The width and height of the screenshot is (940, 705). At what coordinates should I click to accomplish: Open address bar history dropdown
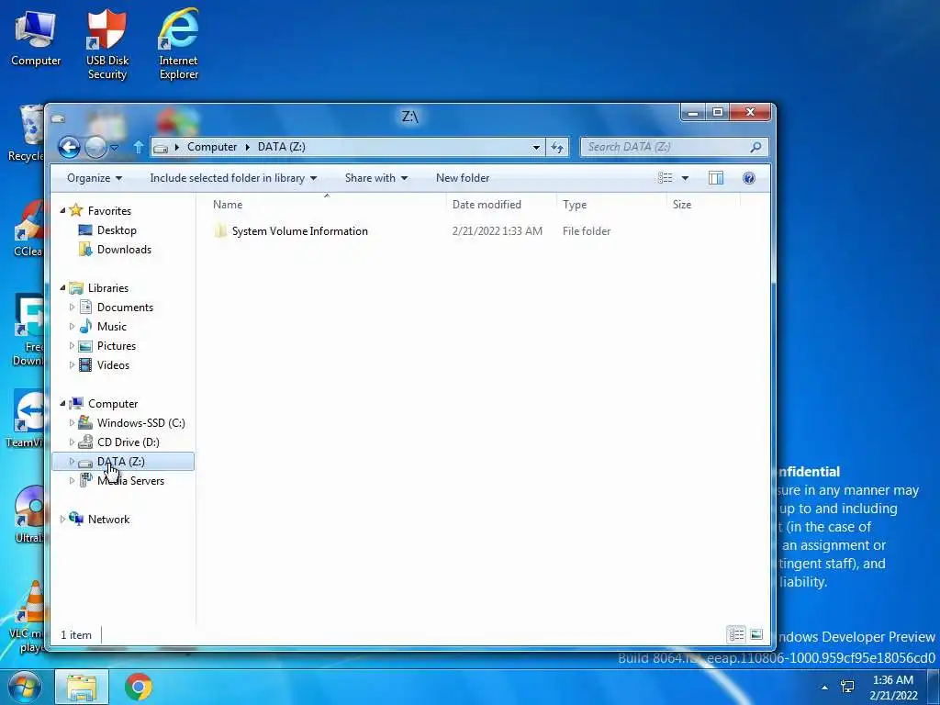click(536, 147)
